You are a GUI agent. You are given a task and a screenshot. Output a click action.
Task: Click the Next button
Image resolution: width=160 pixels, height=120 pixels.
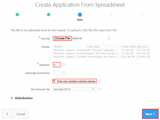(150, 114)
